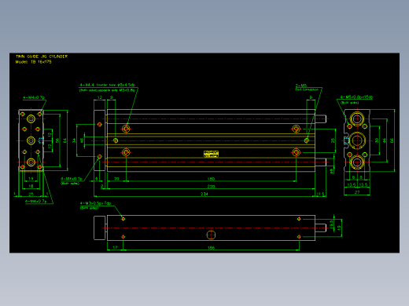The height and width of the screenshot is (306, 409).
Task: Click the "19" dimension on bottom view
Action: click(339, 228)
